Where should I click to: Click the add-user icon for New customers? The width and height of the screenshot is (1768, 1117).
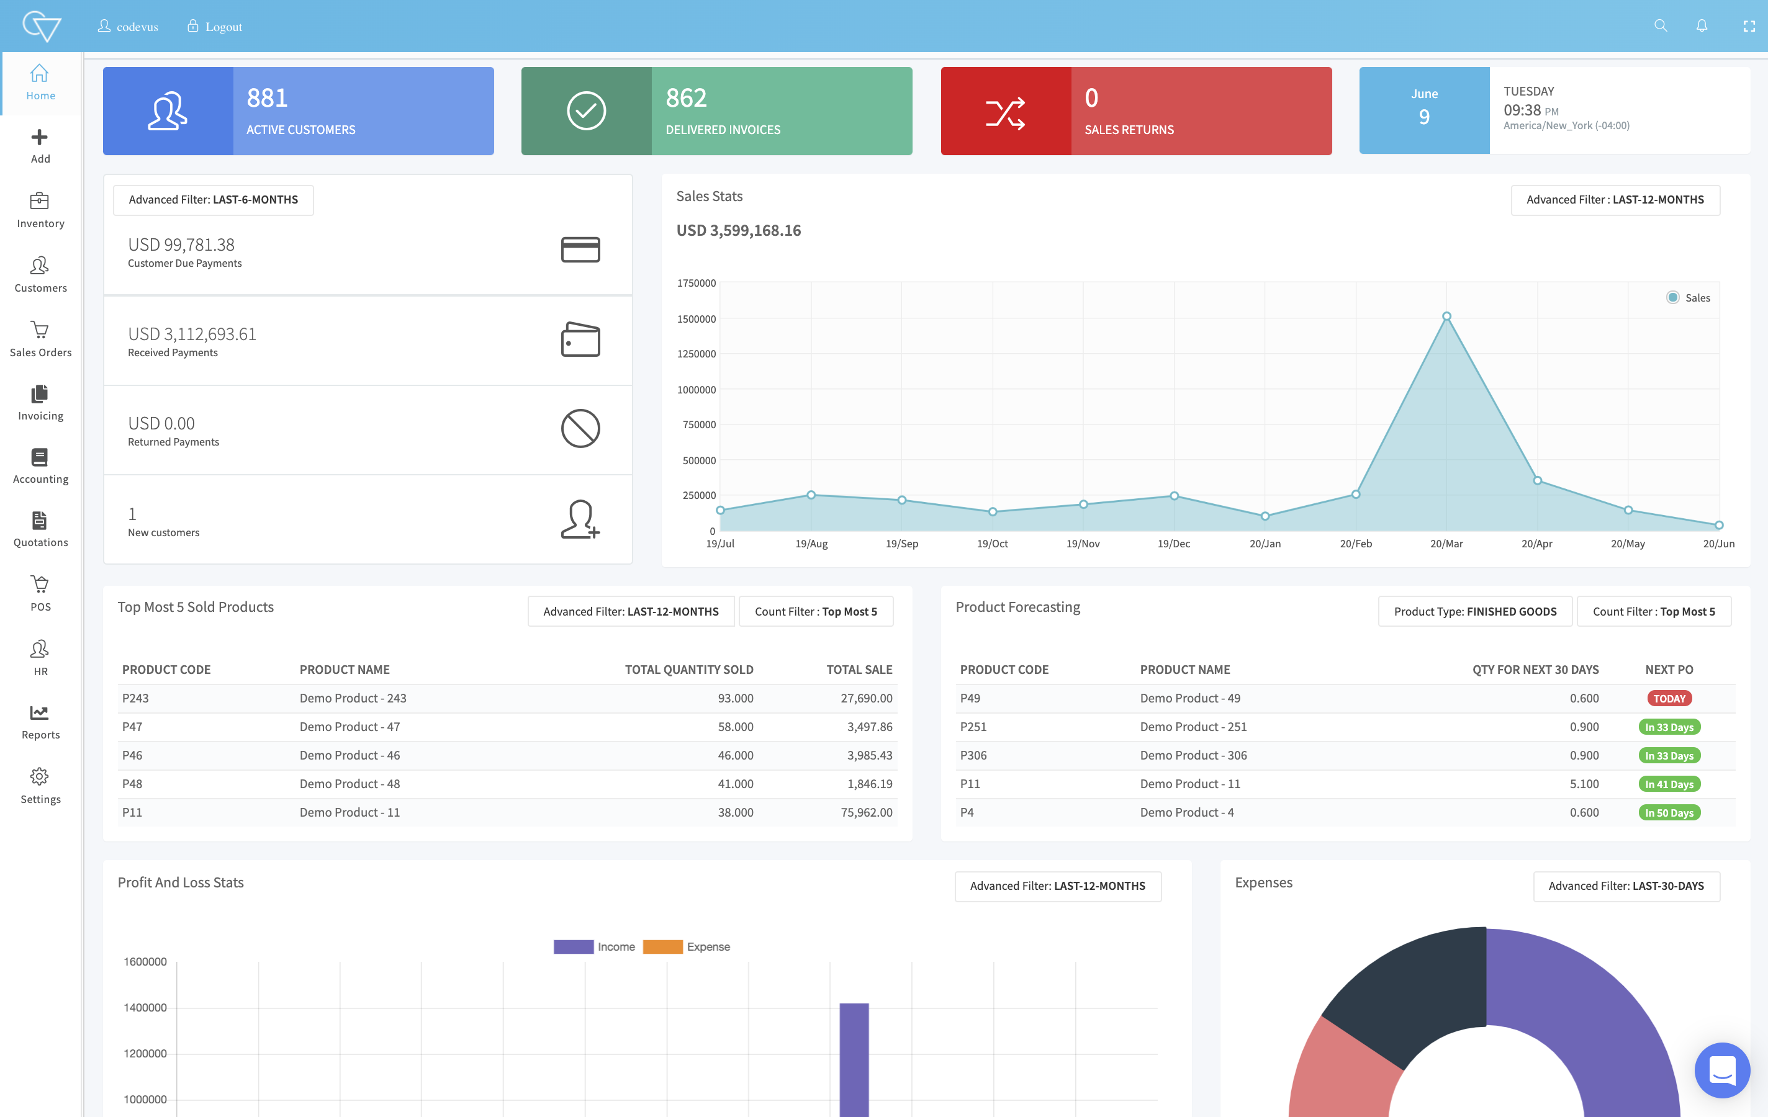[x=580, y=519]
